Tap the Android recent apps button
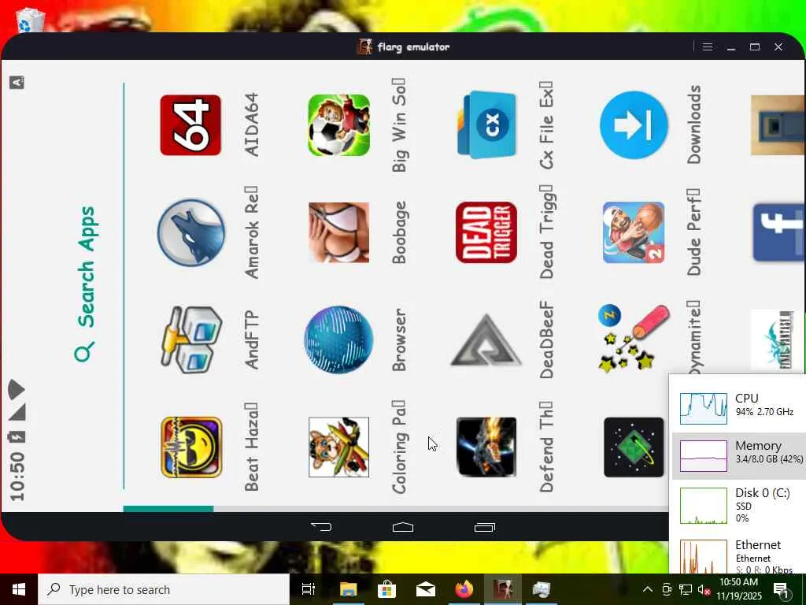 [484, 527]
